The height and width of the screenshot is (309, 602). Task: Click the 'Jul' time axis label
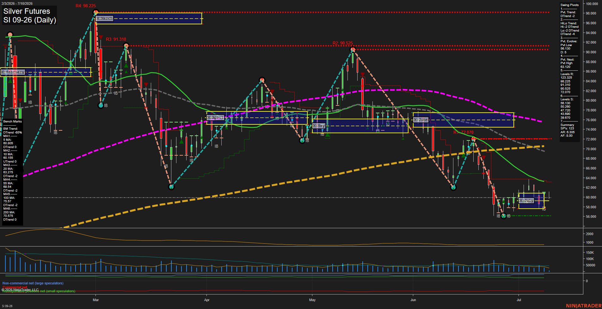tap(519, 300)
